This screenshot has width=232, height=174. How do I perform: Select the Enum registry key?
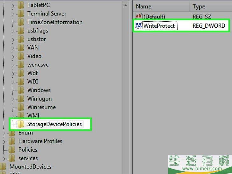[x=25, y=133]
